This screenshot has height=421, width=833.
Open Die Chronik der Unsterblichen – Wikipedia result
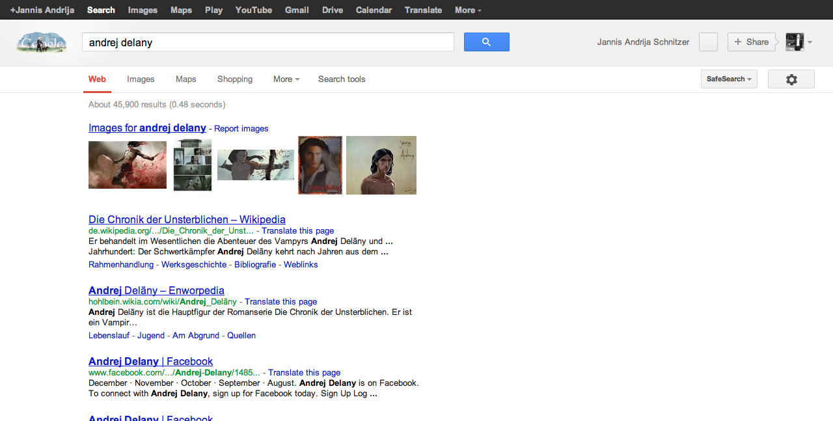[187, 220]
